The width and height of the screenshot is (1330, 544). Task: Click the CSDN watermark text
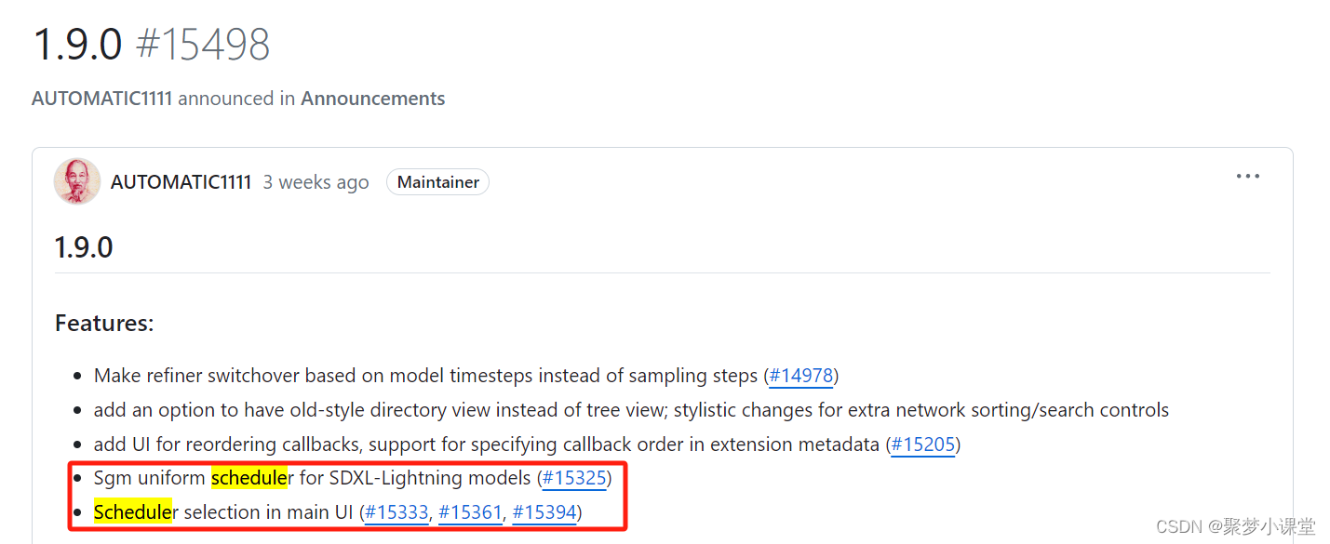1236,526
